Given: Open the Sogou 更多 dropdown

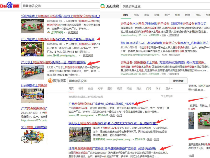Looking at the screenshot, I should point(169,89).
